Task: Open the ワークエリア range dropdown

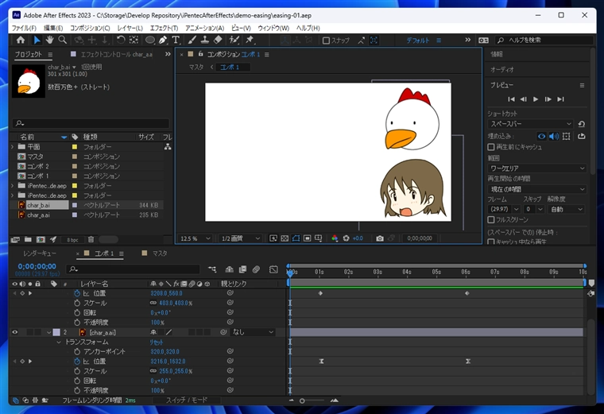Action: point(537,168)
